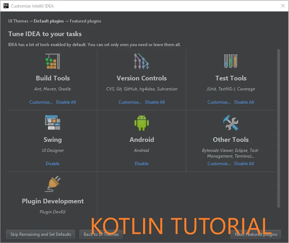Click the vertical scrollbar of plugin list

click(279, 128)
